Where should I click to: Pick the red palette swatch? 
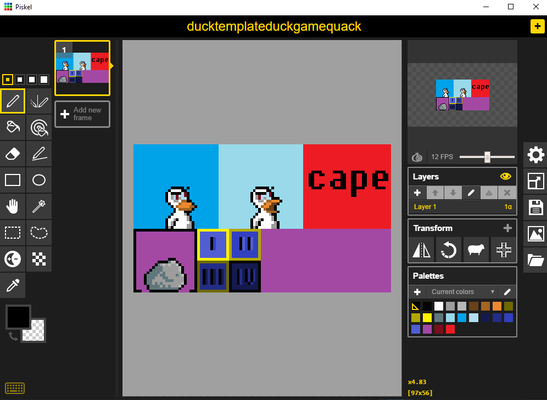[x=450, y=329]
